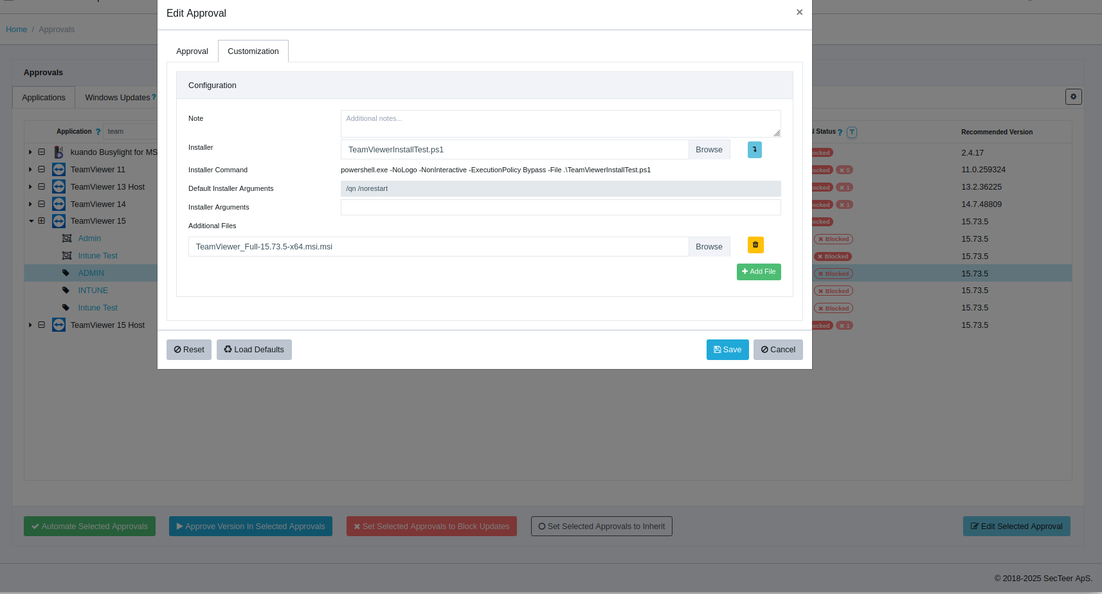
Task: Click the TeamViewer 14 application icon
Action: coord(59,204)
